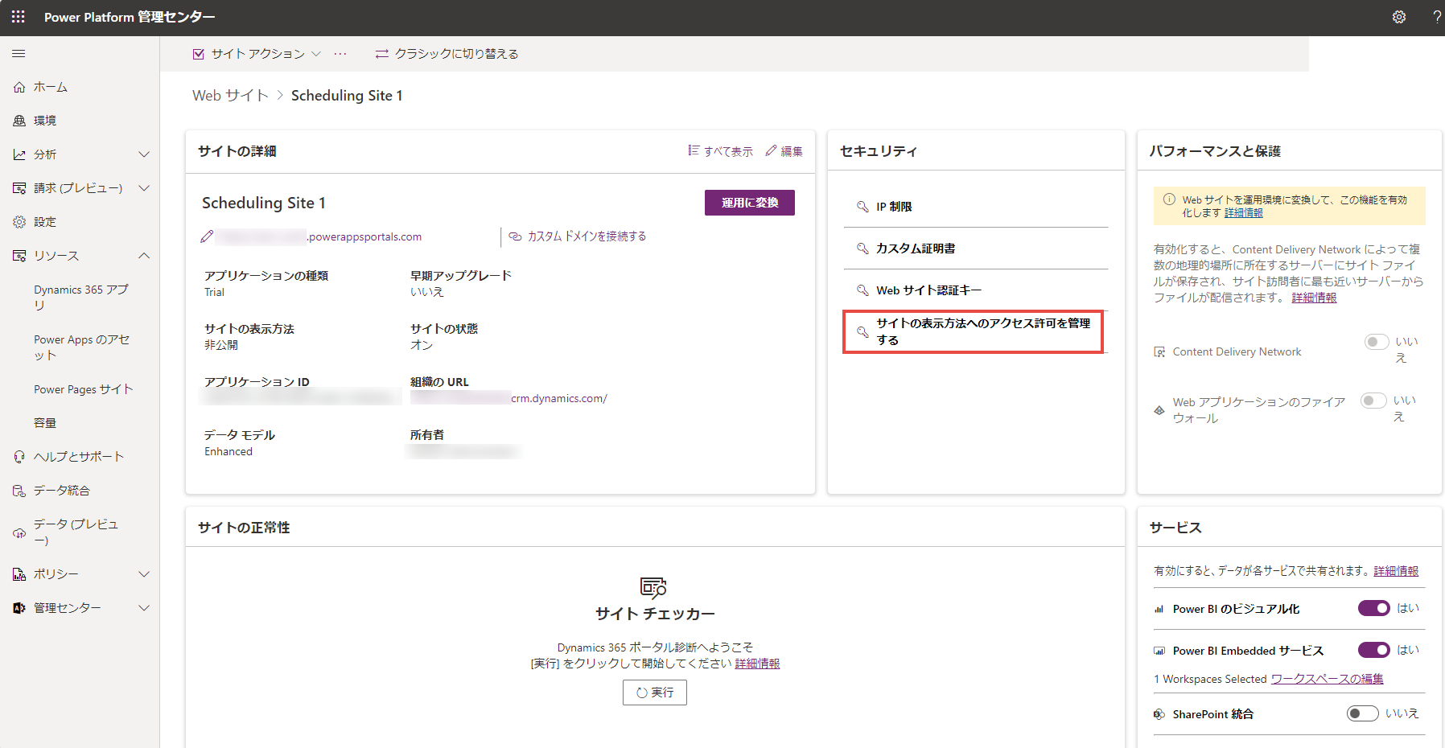This screenshot has height=748, width=1445.
Task: Click the SharePoint 統合 icon
Action: point(1159,714)
